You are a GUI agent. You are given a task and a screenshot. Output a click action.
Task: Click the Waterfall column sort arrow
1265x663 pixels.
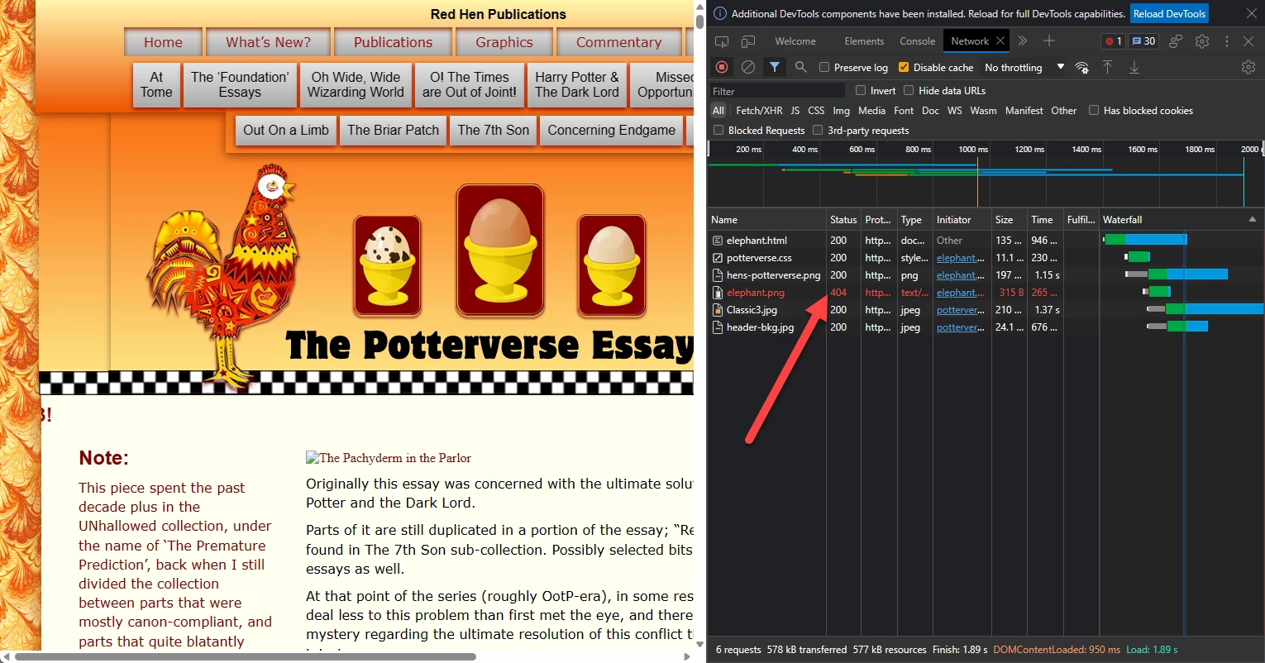coord(1252,219)
